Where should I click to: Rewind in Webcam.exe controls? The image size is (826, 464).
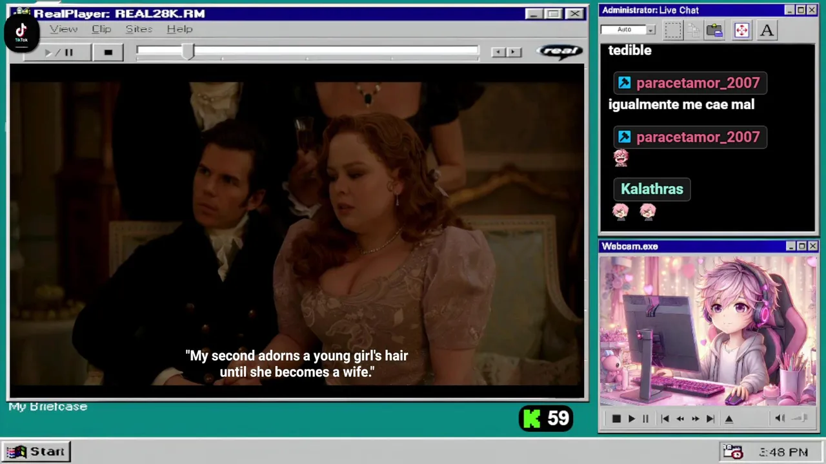680,419
